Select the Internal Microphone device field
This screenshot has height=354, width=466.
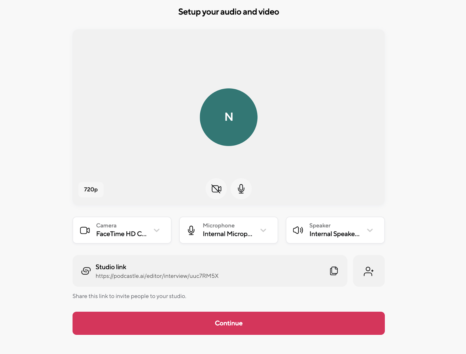coord(229,230)
